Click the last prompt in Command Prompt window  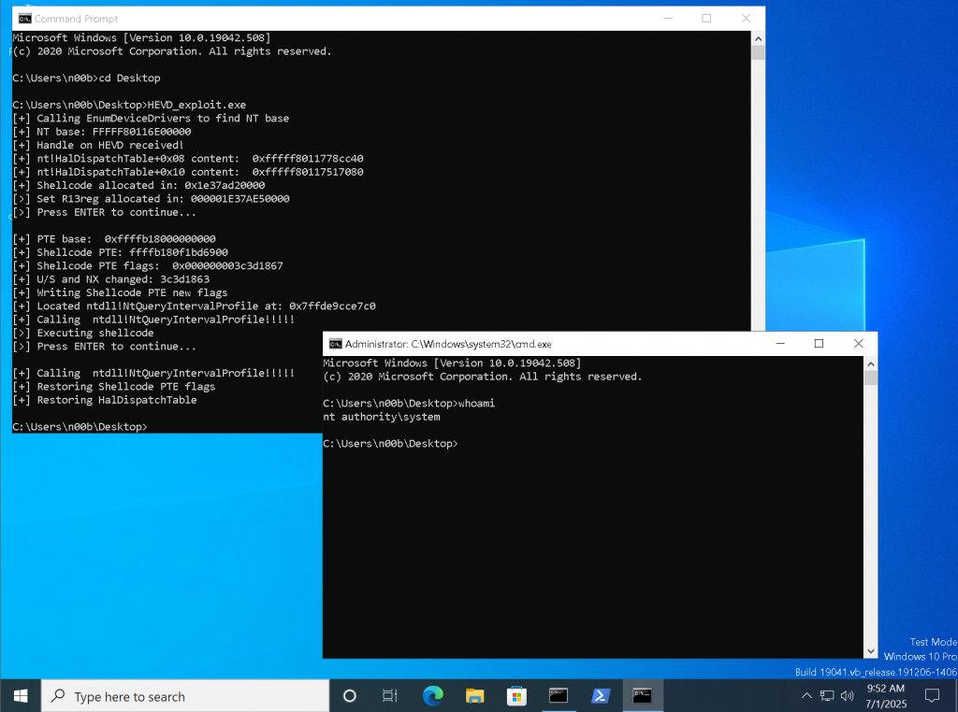click(x=80, y=427)
